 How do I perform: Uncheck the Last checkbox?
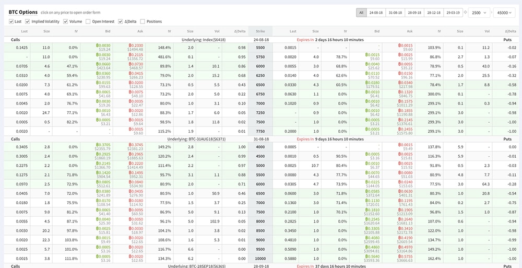tap(11, 21)
